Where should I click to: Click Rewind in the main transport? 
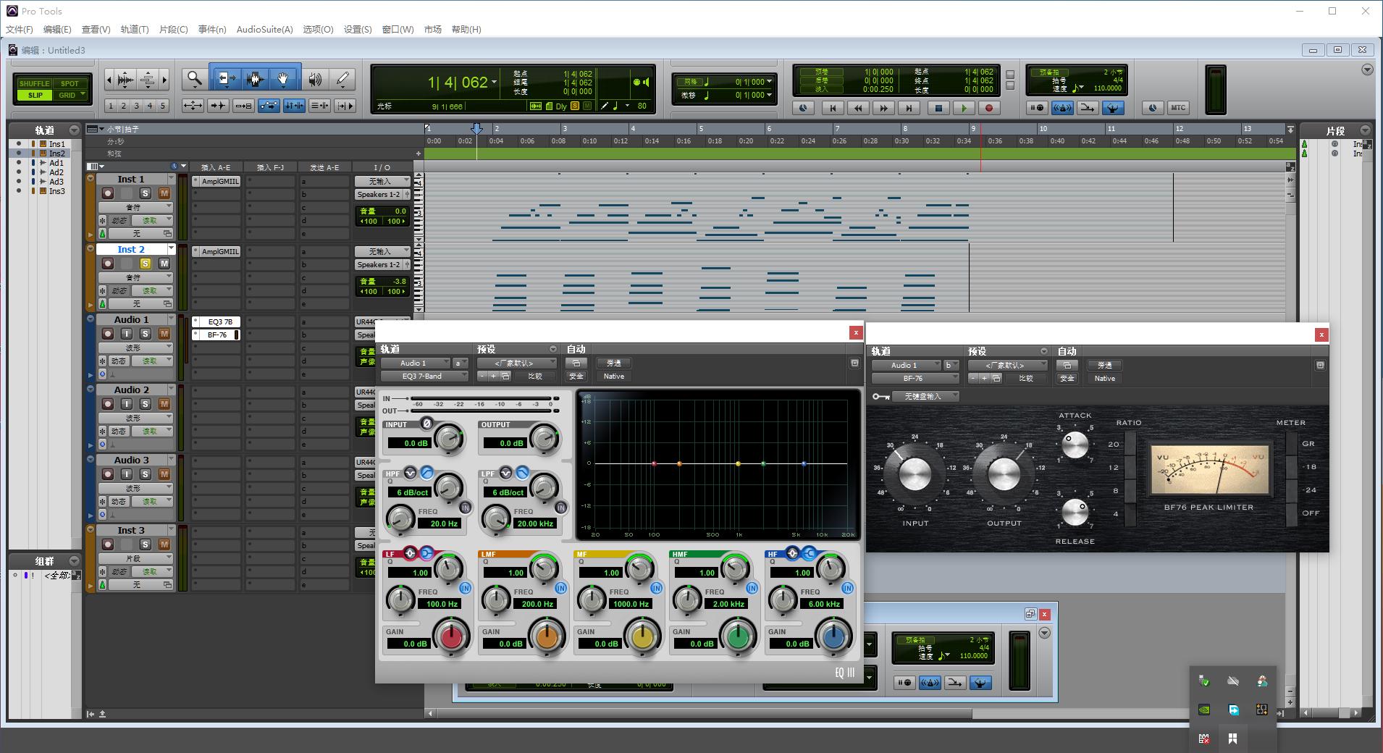(859, 108)
